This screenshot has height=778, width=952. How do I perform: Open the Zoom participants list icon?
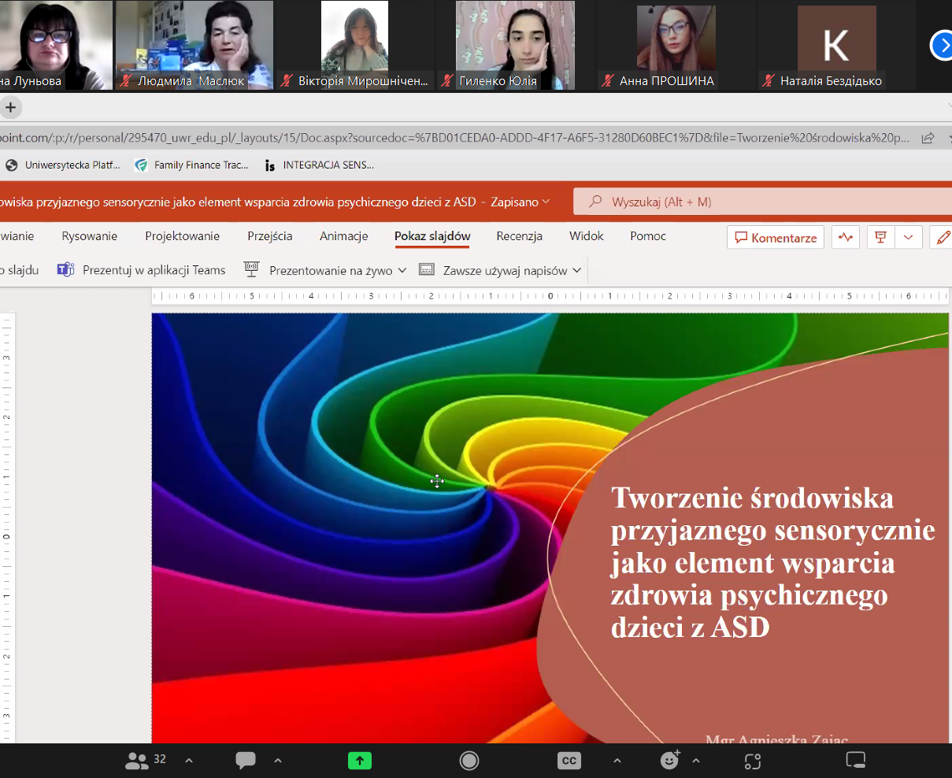coord(137,760)
